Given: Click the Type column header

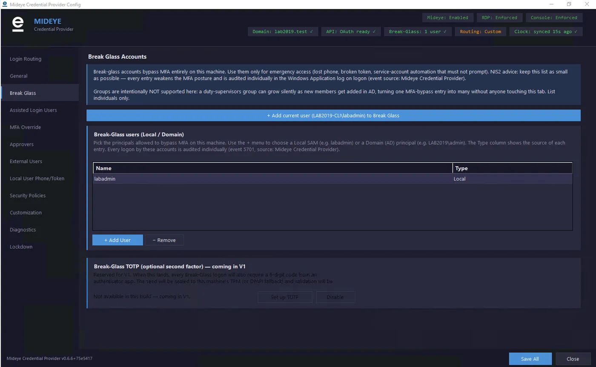Looking at the screenshot, I should pos(513,168).
